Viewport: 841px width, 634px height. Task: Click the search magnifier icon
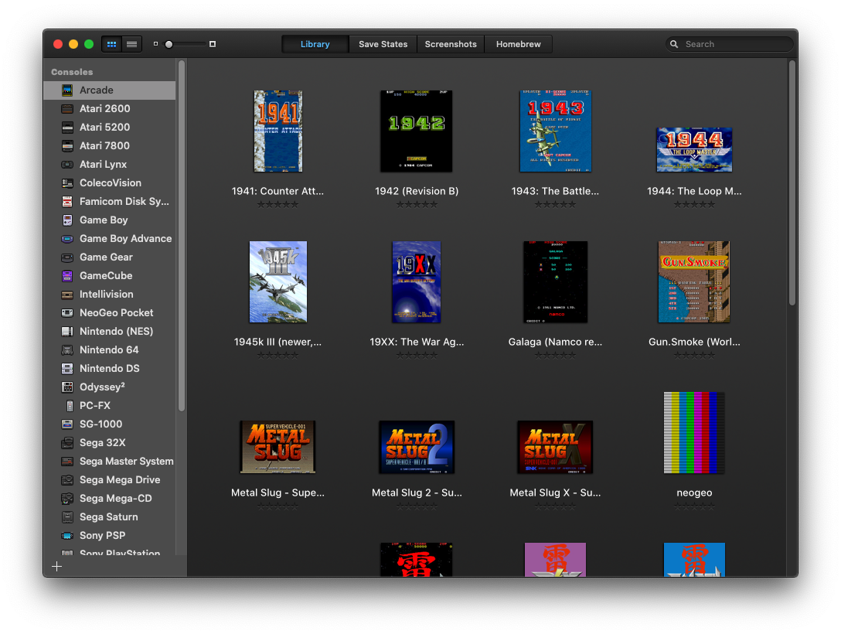674,44
